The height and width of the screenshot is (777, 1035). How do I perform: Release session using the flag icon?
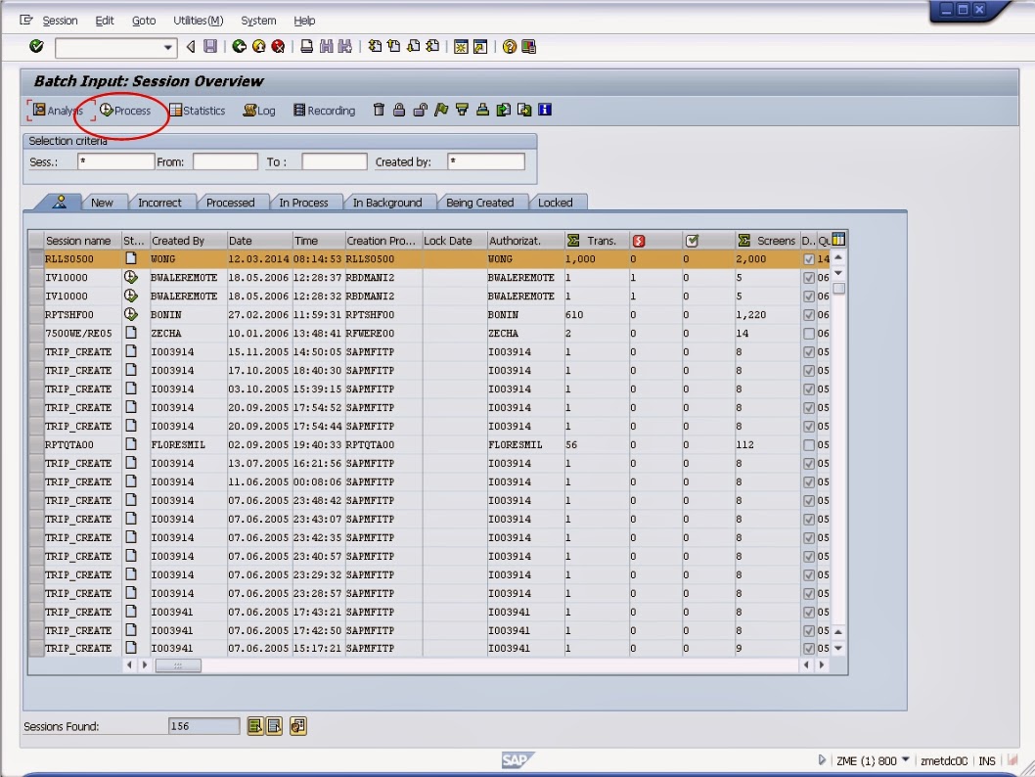coord(440,111)
